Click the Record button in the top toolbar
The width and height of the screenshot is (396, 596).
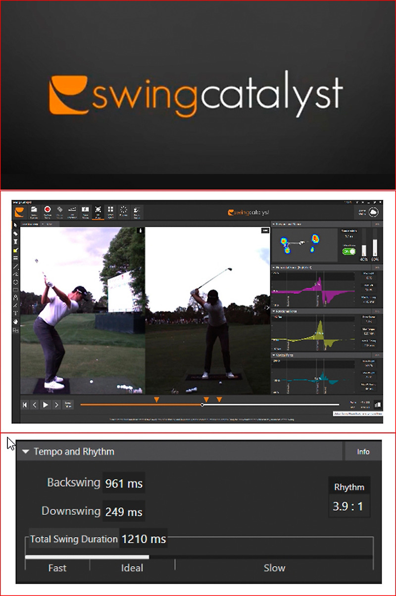(x=48, y=211)
